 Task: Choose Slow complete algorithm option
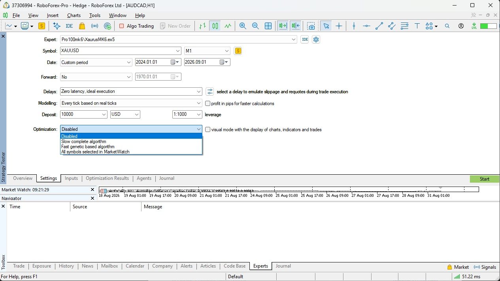pyautogui.click(x=131, y=141)
